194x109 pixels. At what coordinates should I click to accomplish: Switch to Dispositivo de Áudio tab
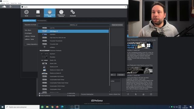pos(29,21)
